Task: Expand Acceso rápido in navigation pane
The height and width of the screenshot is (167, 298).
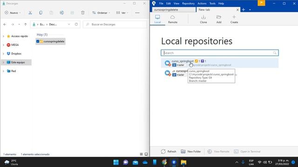Action: tap(3, 36)
